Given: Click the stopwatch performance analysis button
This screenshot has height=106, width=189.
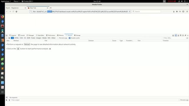Looking at the screenshot, I should click(x=18, y=49).
